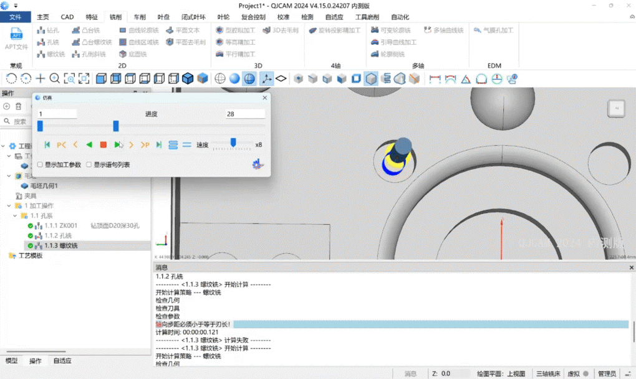Jump to simulation start with skip-to-first icon
636x379 pixels.
[x=47, y=145]
